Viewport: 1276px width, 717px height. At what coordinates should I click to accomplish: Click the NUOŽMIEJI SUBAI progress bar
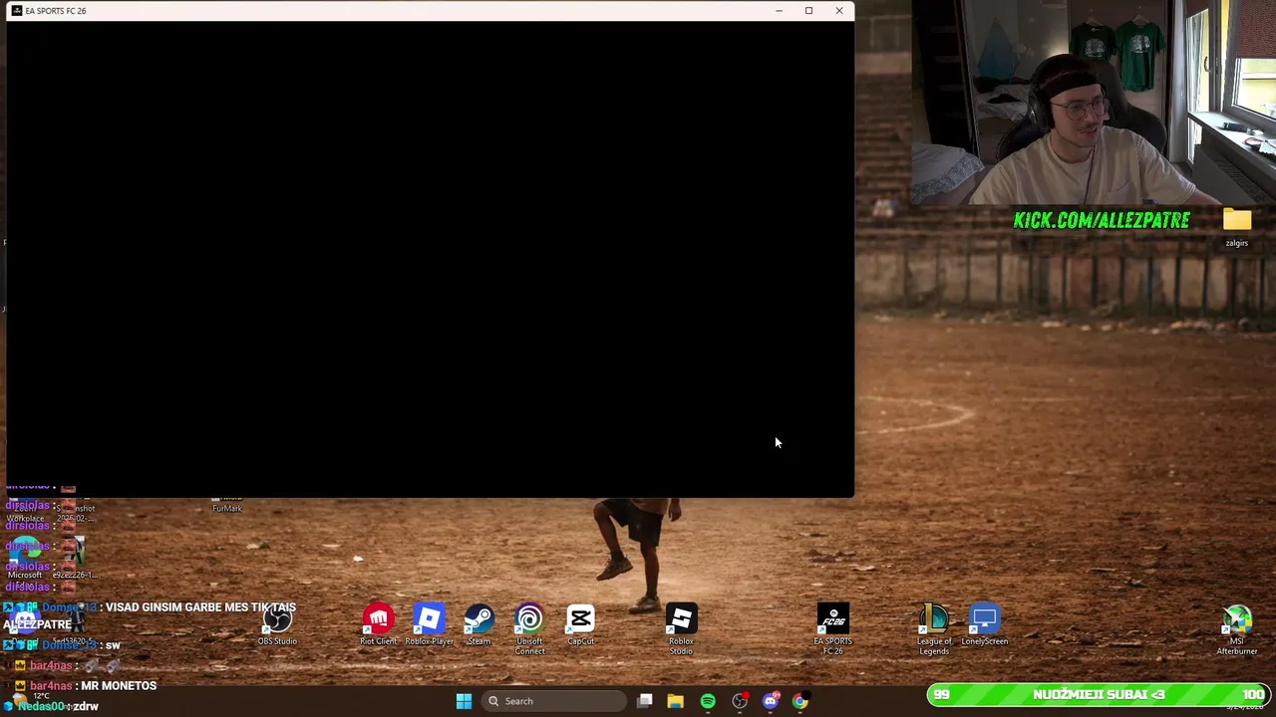point(1098,694)
